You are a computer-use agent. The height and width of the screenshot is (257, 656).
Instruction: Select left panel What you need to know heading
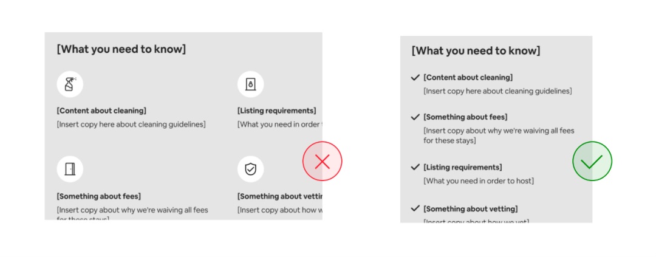121,49
